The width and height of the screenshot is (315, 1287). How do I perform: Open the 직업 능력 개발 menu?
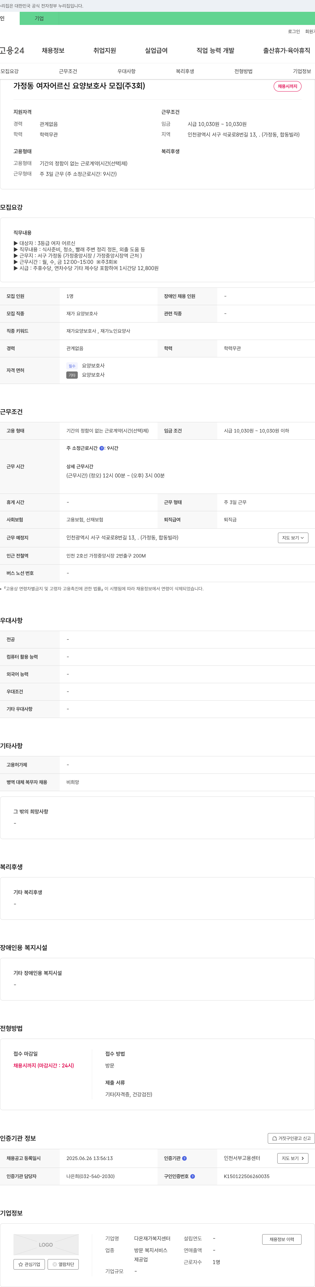point(215,51)
